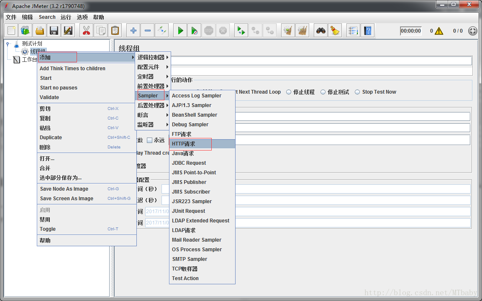Click the Cut scissors icon
482x301 pixels.
point(86,31)
